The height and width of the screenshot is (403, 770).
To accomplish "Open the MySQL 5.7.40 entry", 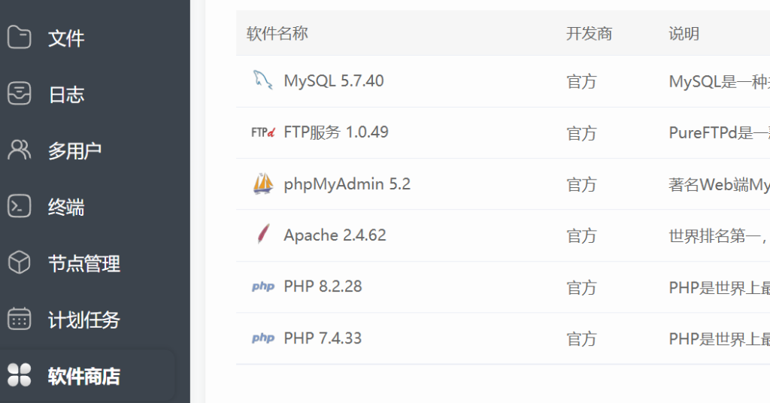I will click(334, 80).
